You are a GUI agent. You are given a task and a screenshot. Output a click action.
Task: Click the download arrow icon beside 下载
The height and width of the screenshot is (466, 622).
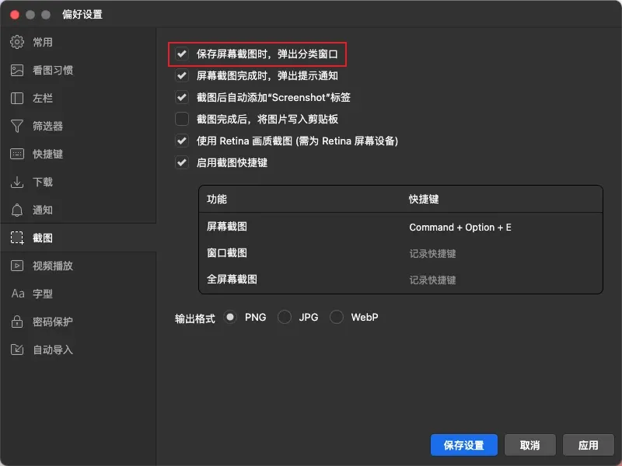click(16, 182)
